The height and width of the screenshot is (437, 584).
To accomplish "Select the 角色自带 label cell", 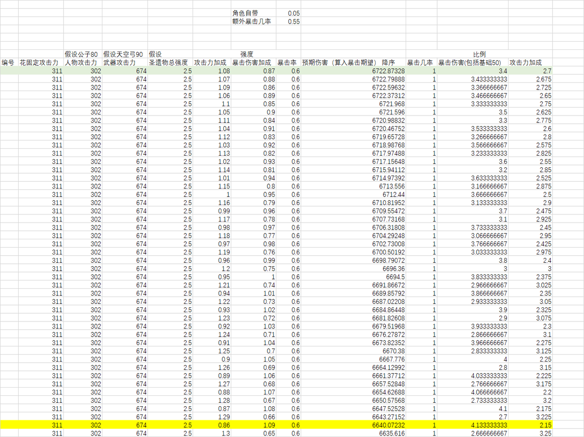I will pyautogui.click(x=253, y=13).
